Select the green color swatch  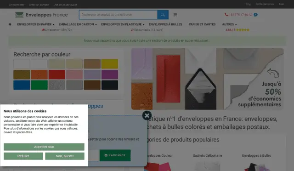coord(39,85)
